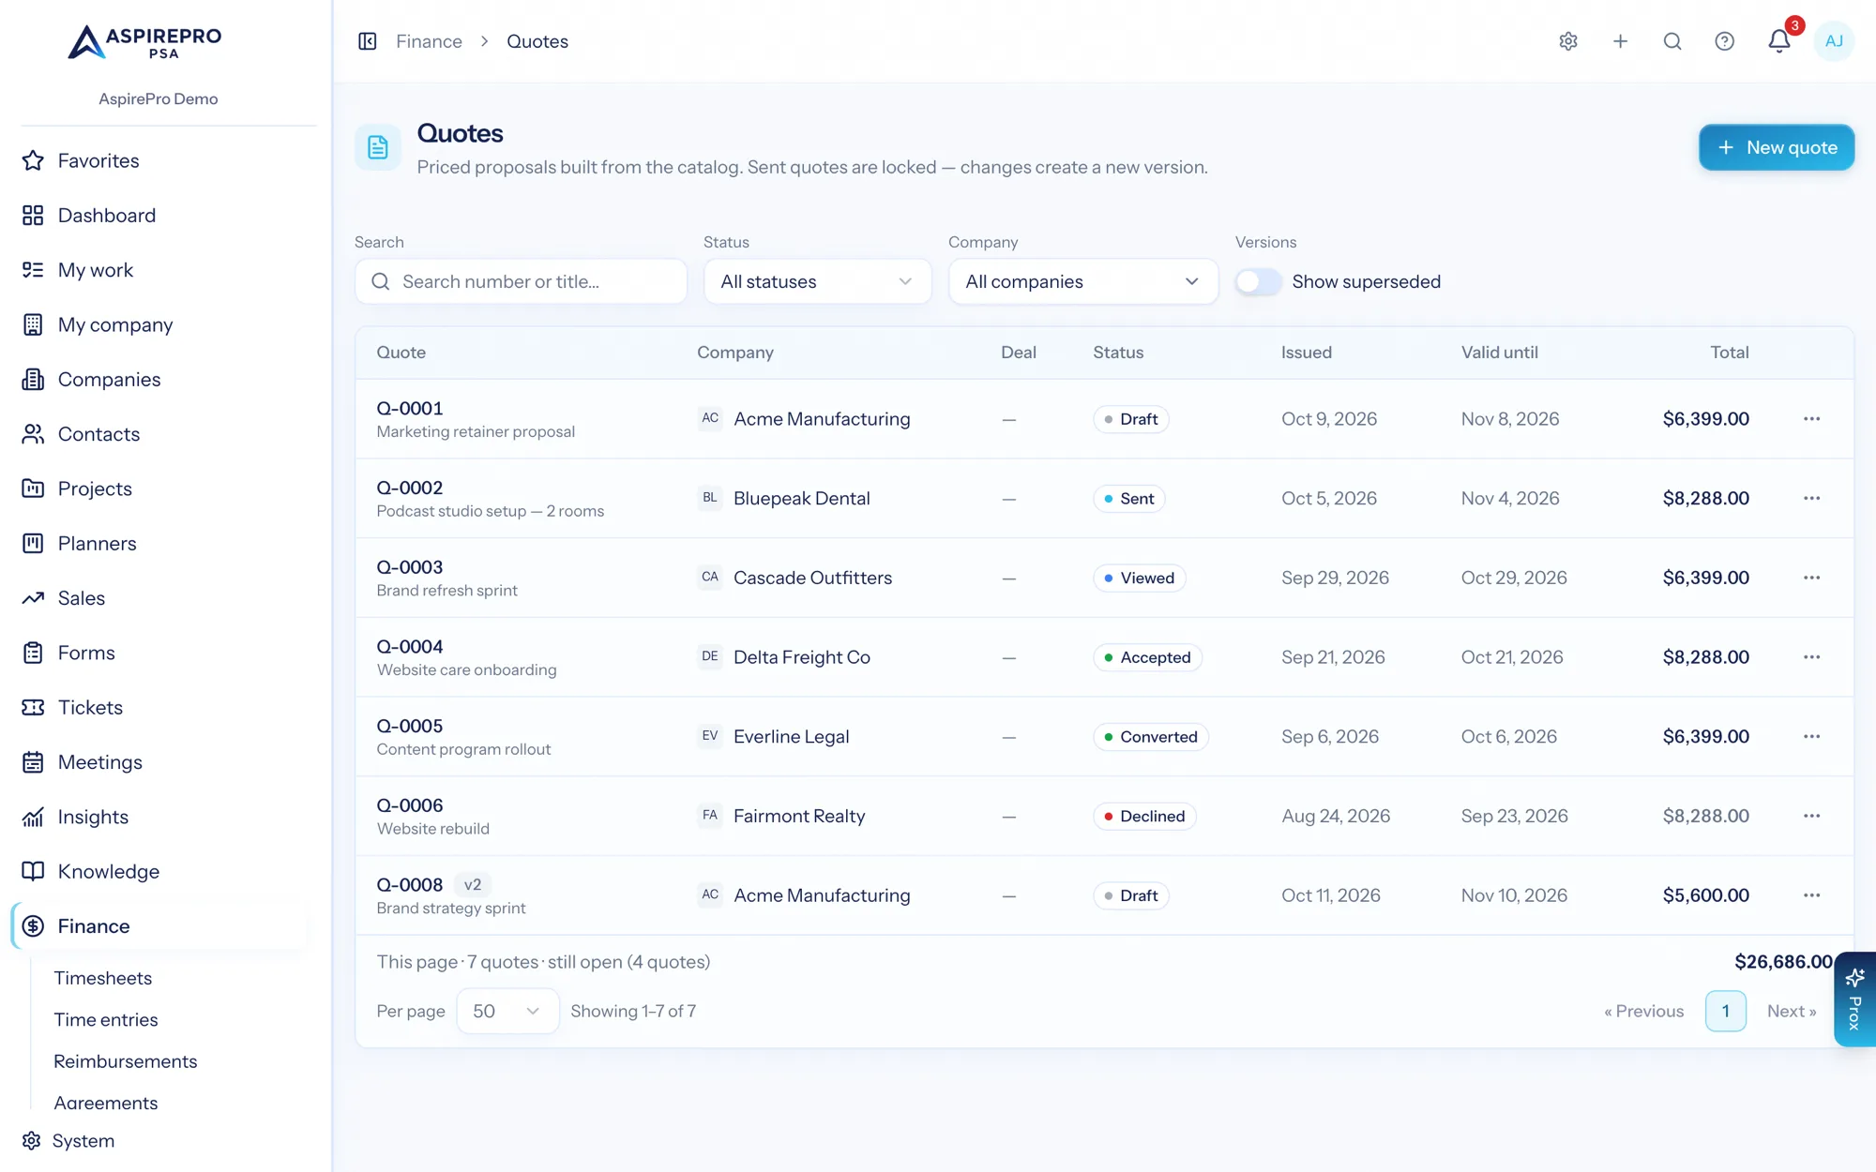Image resolution: width=1876 pixels, height=1172 pixels.
Task: Open row actions menu for Q-0006
Action: tap(1811, 816)
